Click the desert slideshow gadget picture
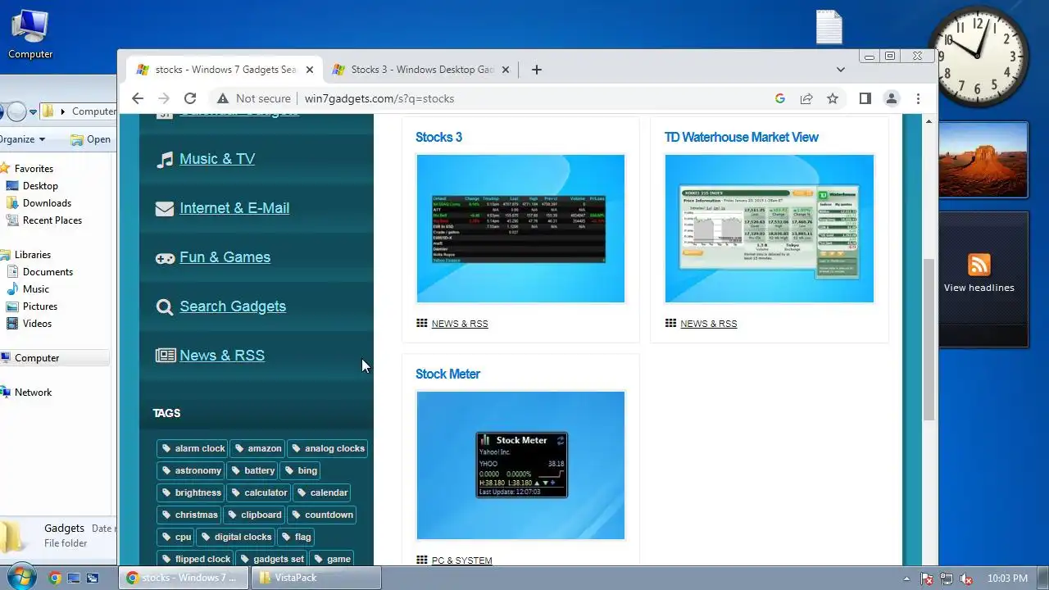The image size is (1049, 590). (x=983, y=160)
